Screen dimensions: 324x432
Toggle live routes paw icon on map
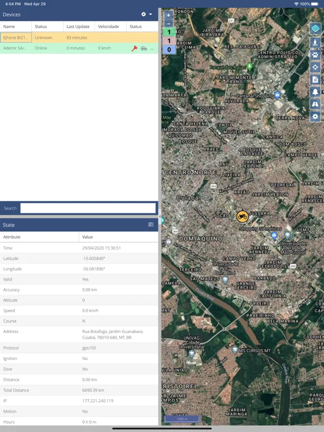pyautogui.click(x=315, y=55)
